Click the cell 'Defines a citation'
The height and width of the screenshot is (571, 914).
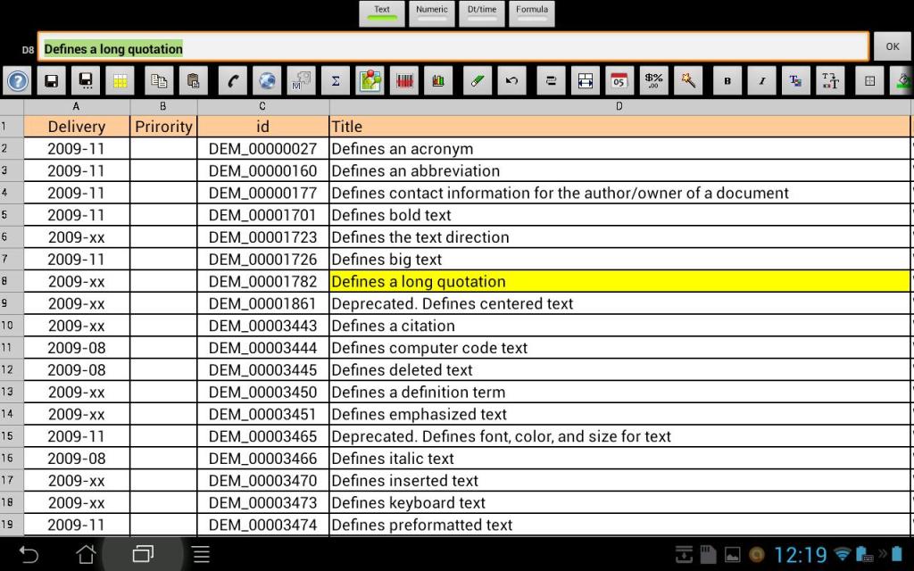click(619, 326)
